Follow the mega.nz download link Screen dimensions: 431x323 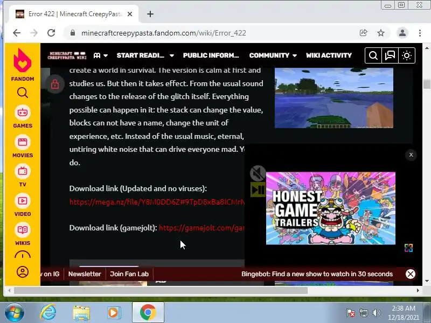(157, 202)
